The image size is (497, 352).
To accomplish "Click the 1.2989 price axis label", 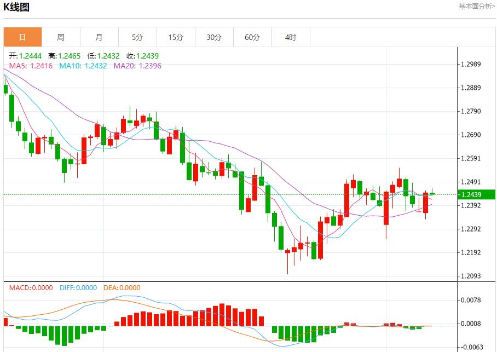I will click(471, 65).
